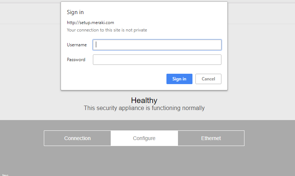This screenshot has height=176, width=295.
Task: Cancel the sign-in dialog
Action: pyautogui.click(x=208, y=79)
